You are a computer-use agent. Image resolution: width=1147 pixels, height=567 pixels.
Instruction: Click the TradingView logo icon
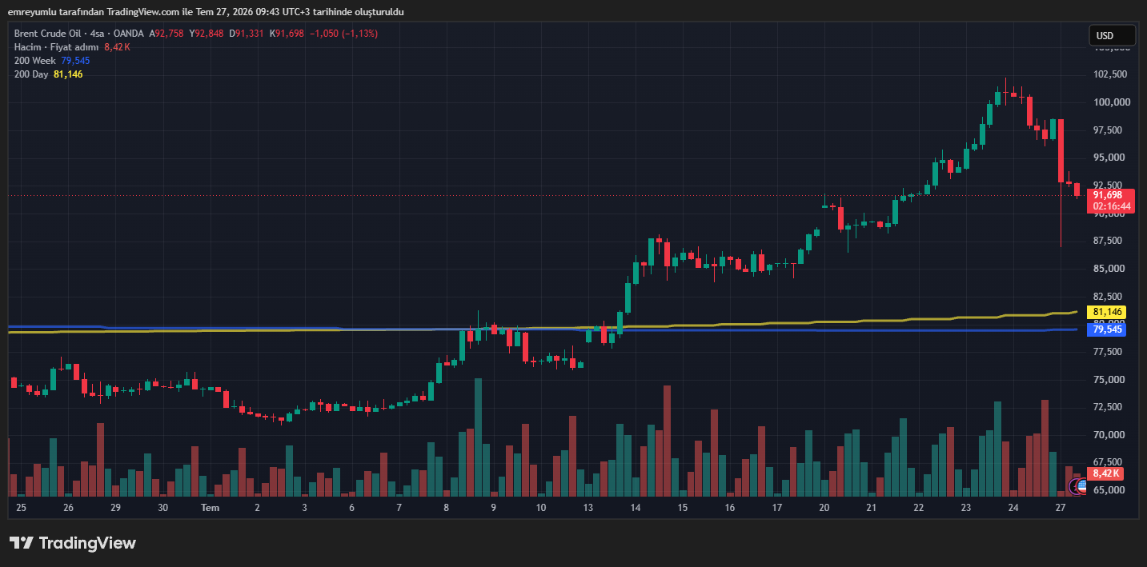[21, 543]
